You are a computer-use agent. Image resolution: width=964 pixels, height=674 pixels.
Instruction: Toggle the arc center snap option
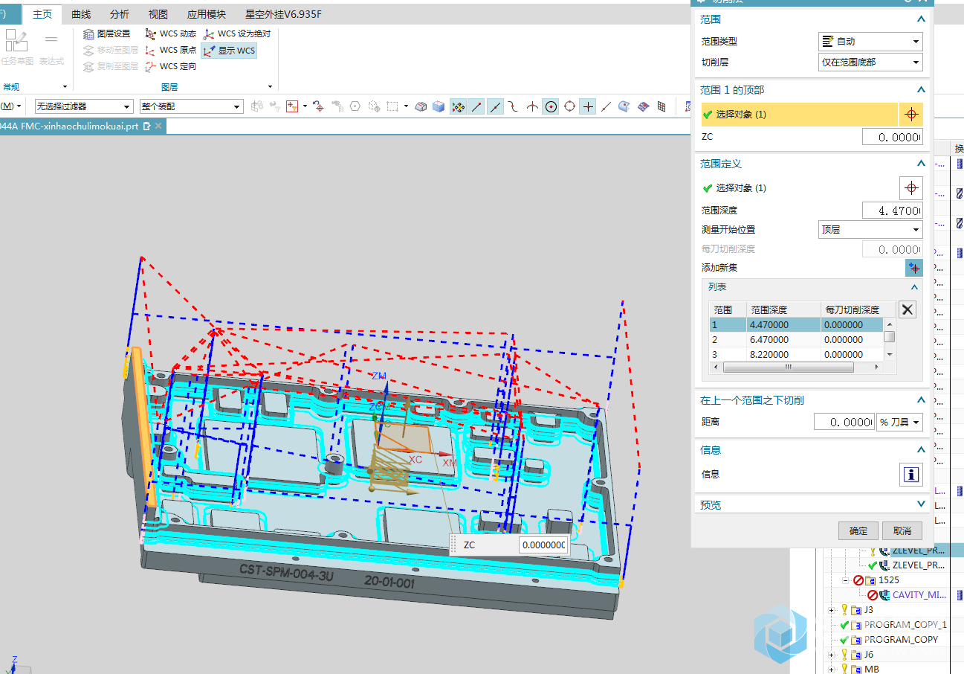[551, 106]
